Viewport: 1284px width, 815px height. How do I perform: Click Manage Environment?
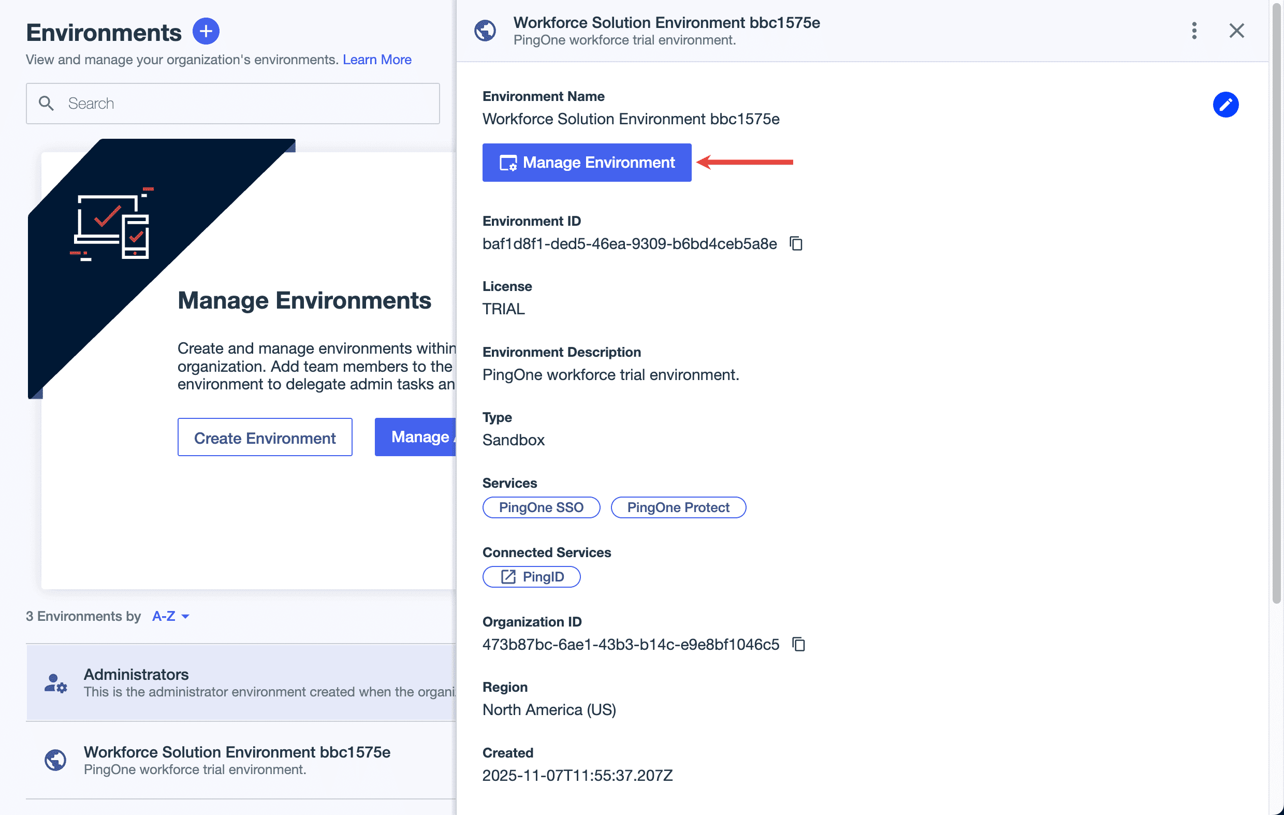(x=586, y=162)
